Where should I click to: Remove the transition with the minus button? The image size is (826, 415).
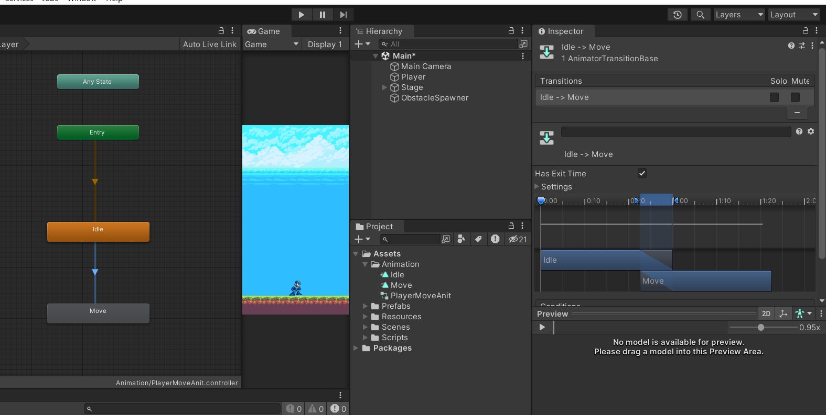pos(797,113)
